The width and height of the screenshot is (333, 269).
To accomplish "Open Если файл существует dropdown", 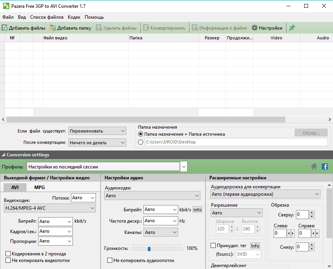I will pos(97,131).
